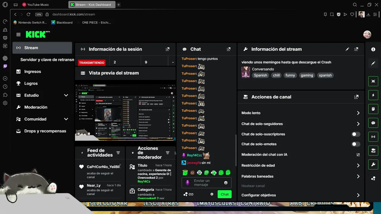Viewport: 381px width, 214px height.
Task: Select Stream in the sidebar
Action: point(42,48)
